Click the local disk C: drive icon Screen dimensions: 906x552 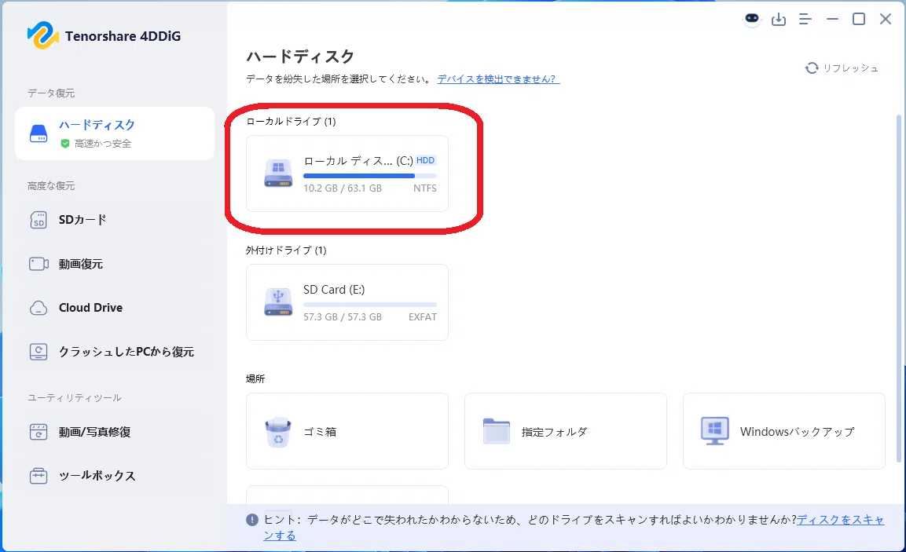(278, 174)
